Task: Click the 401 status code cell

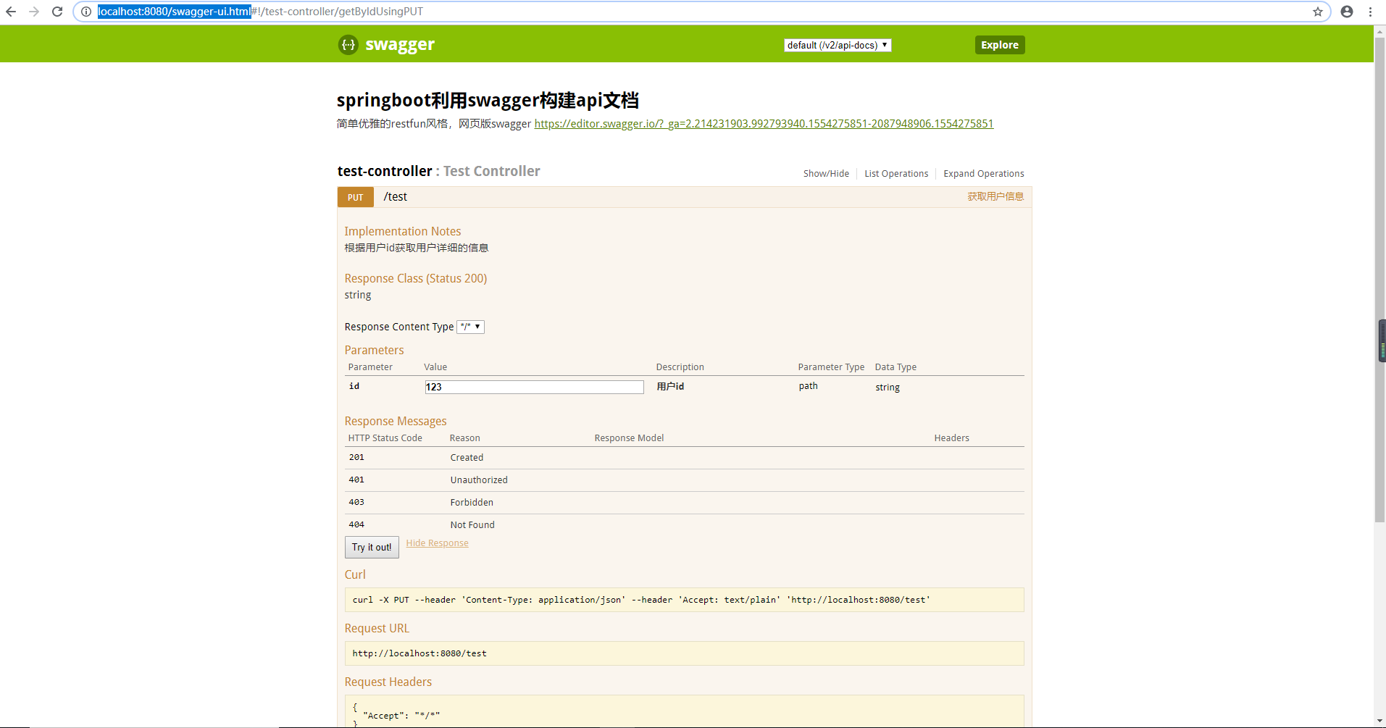Action: (x=356, y=480)
